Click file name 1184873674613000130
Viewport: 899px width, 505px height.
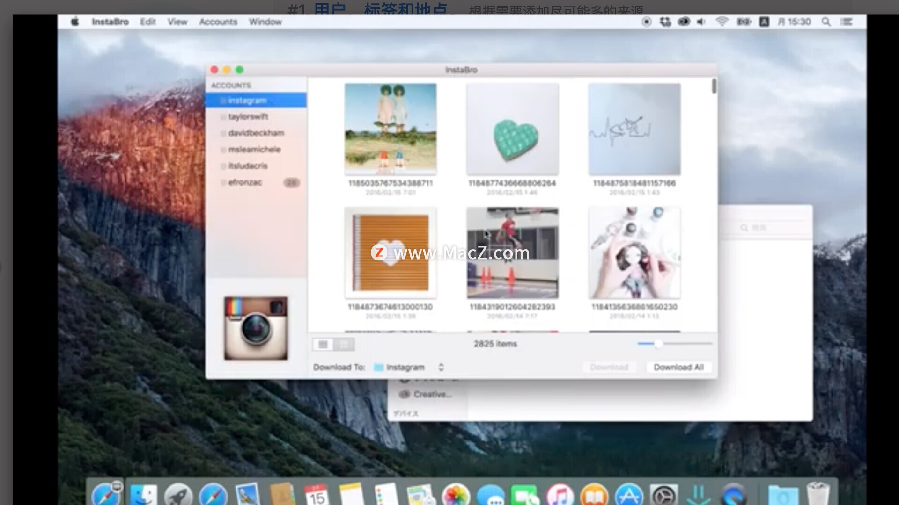pyautogui.click(x=391, y=307)
